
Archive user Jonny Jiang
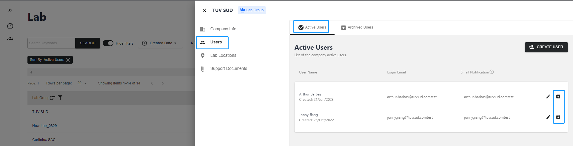[558, 117]
